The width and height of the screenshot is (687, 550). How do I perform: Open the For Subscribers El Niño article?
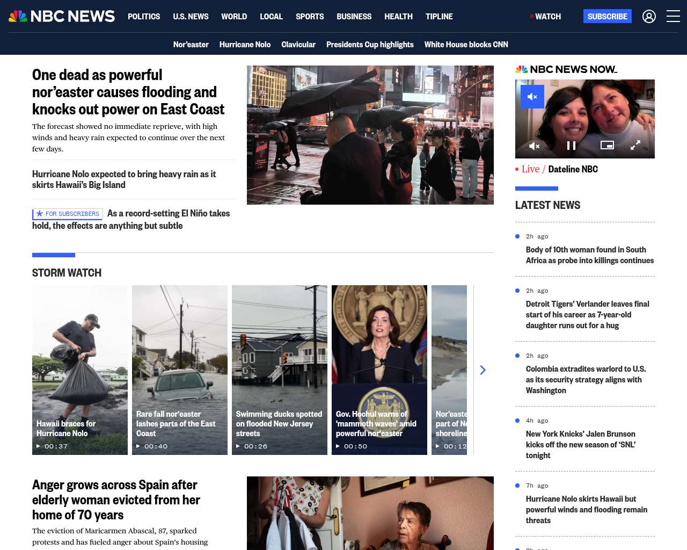[x=131, y=219]
